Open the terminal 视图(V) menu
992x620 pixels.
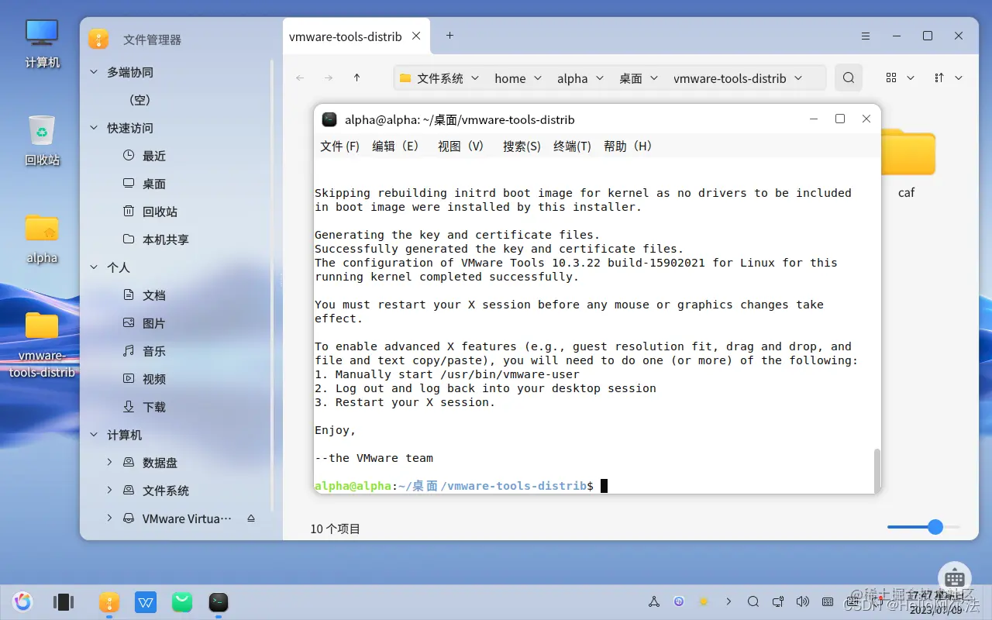tap(460, 146)
